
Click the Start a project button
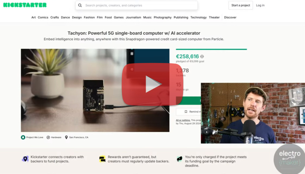[x=241, y=6]
